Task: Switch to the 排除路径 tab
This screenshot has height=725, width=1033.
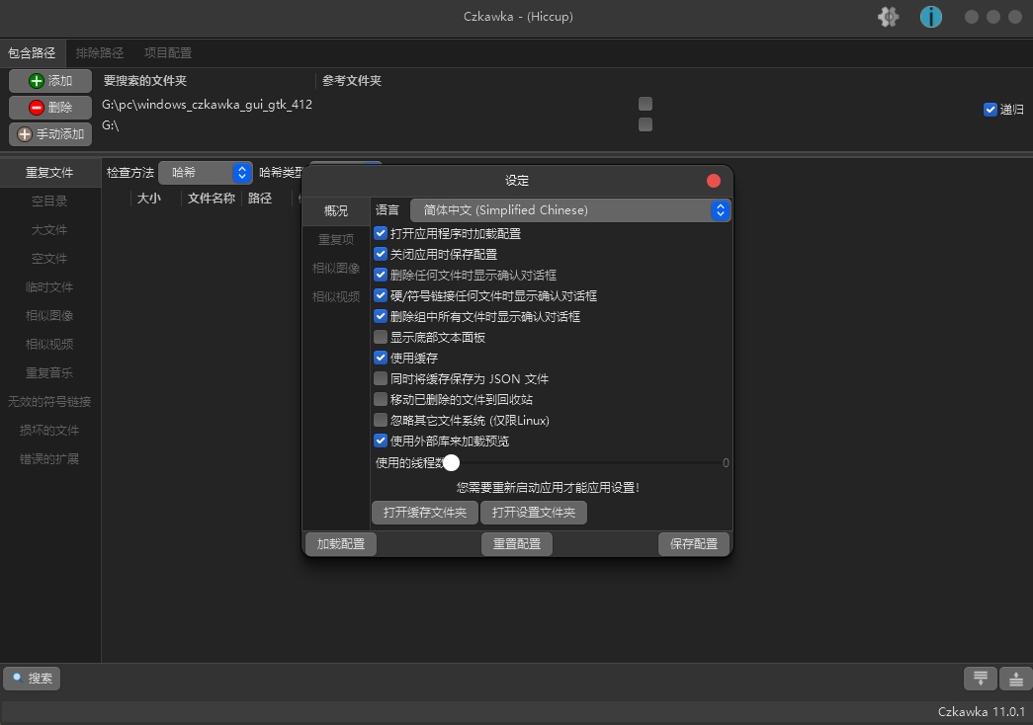Action: (x=97, y=53)
